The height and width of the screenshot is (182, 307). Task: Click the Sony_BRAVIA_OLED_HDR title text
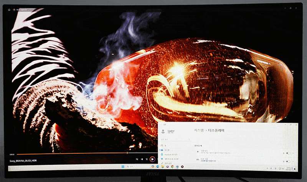23,161
